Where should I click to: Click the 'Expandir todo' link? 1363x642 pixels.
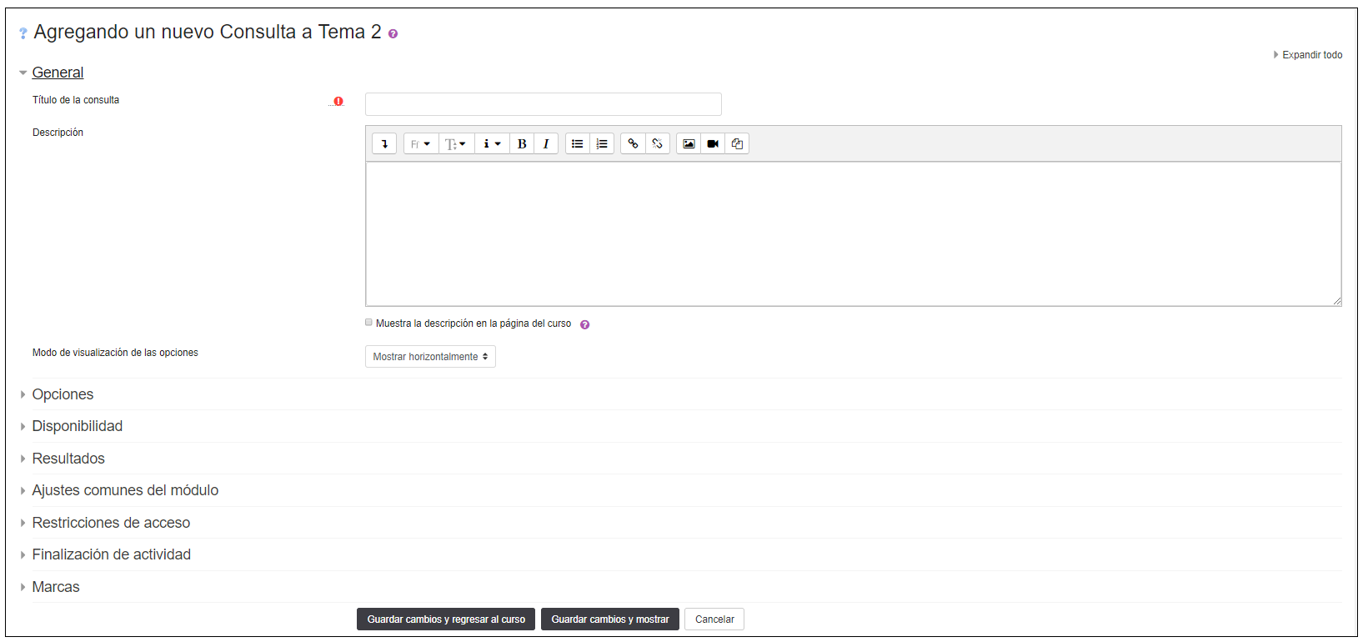tap(1311, 55)
